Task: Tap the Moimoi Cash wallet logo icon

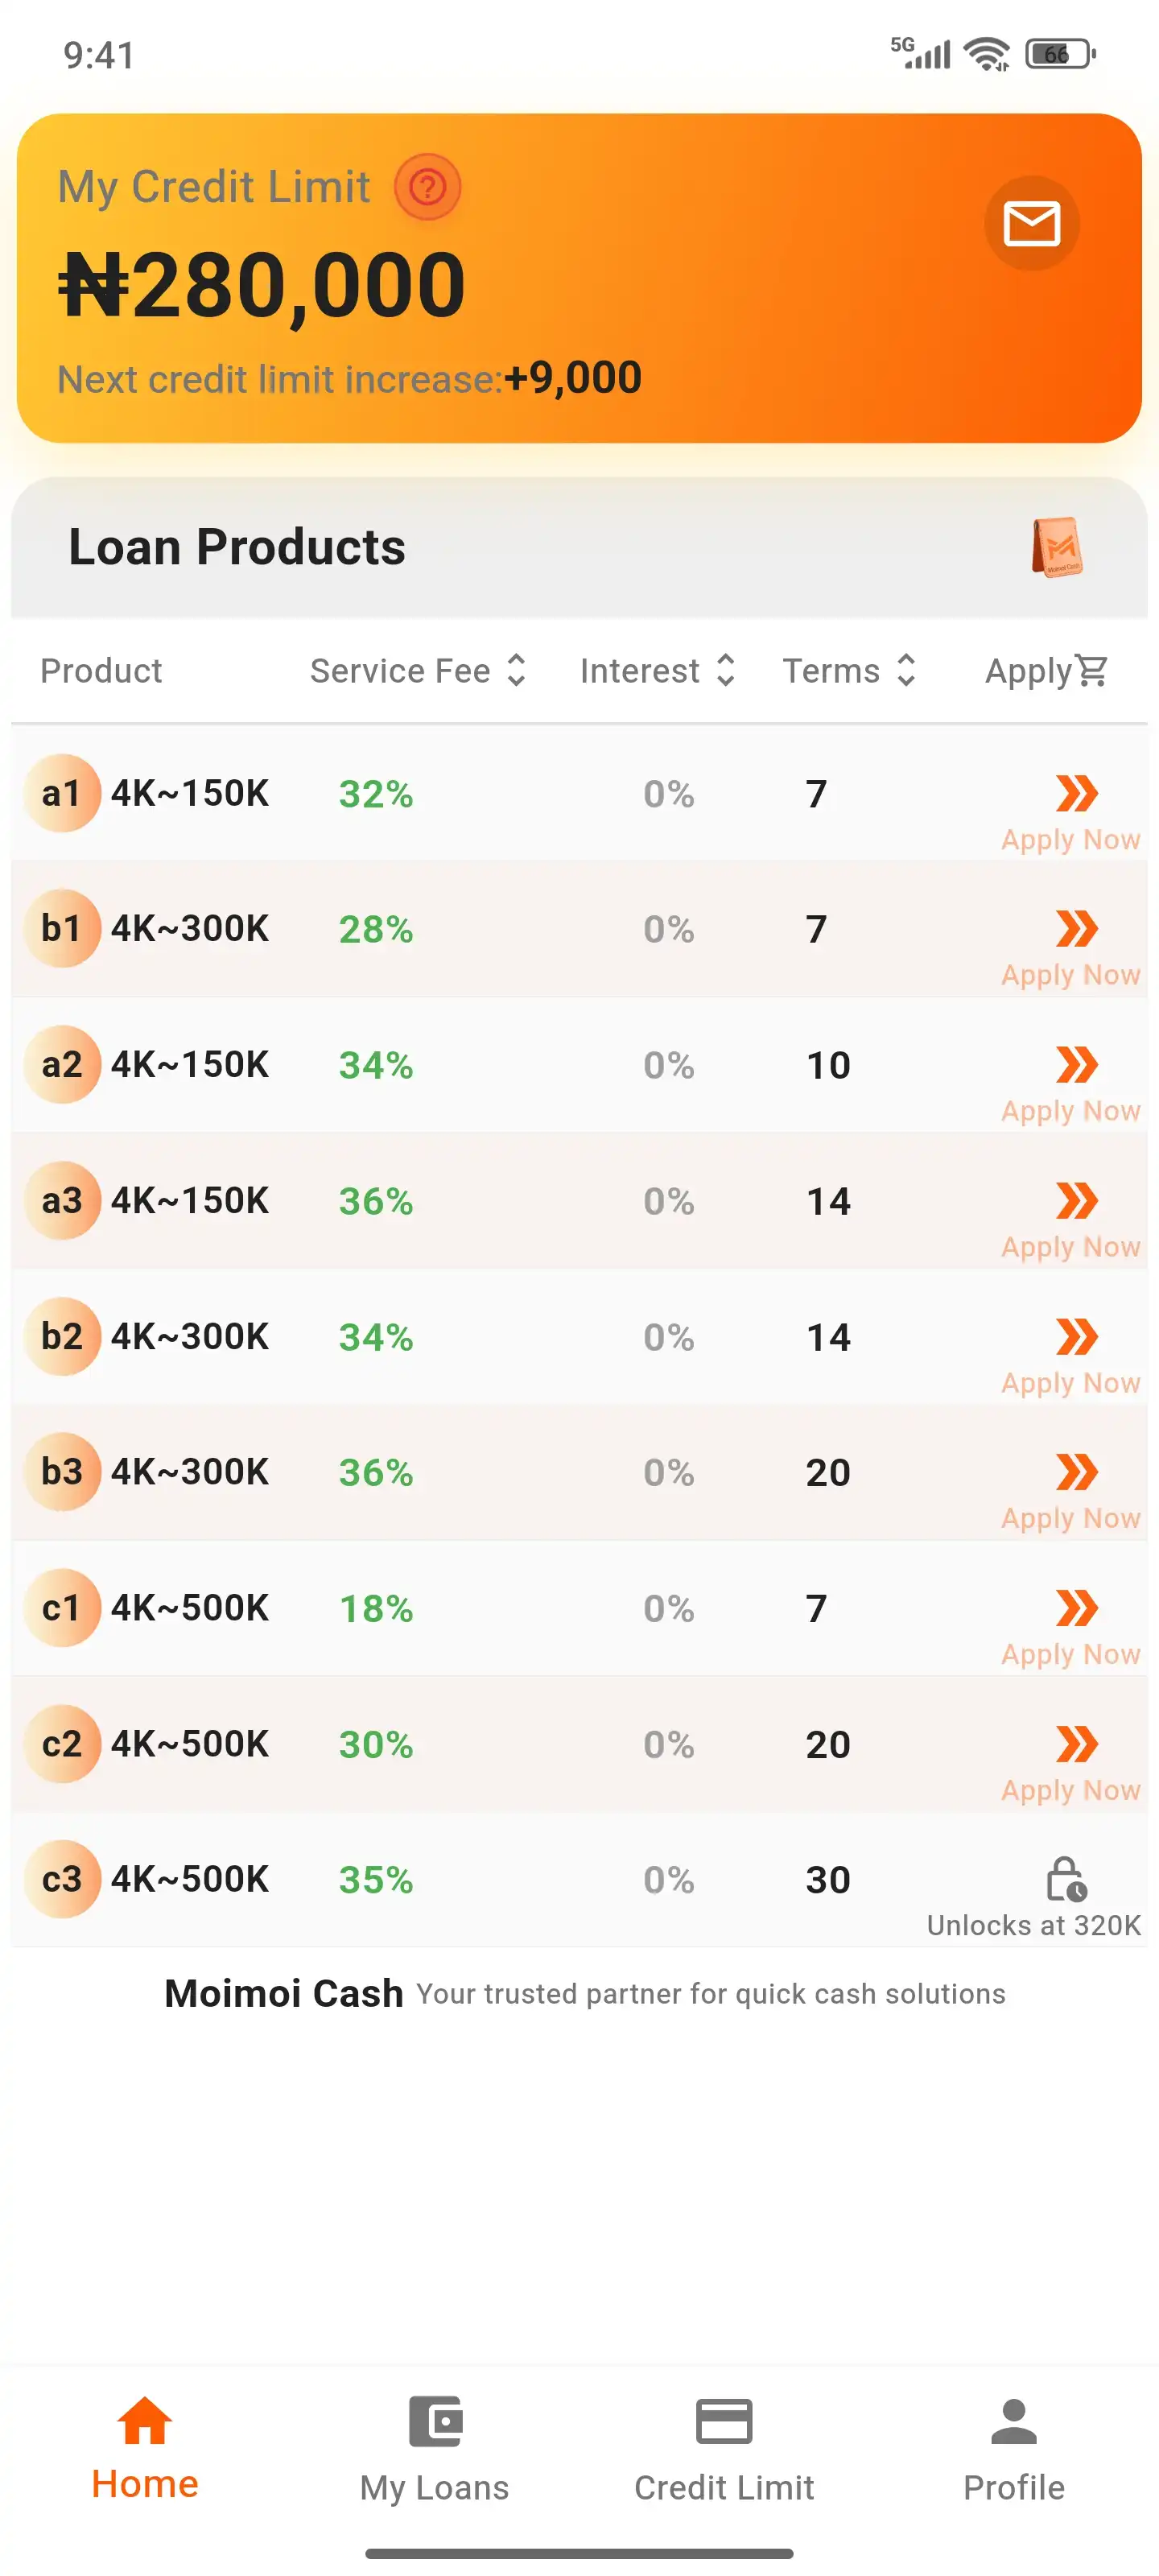Action: click(x=1057, y=547)
